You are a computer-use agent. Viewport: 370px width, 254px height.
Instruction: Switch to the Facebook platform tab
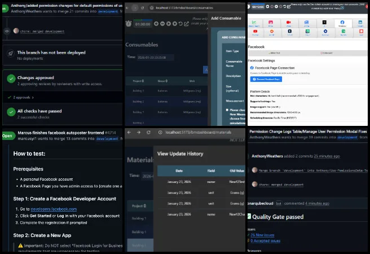coord(342,24)
